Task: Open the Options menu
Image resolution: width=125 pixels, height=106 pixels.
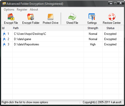Action: (x=9, y=10)
